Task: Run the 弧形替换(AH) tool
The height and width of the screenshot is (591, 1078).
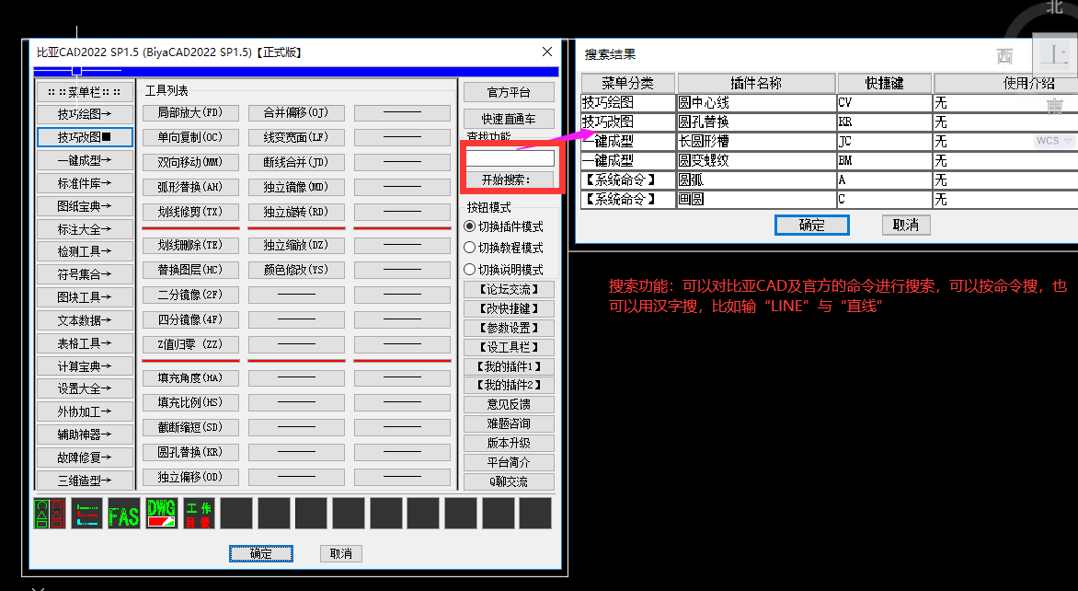Action: coord(190,187)
